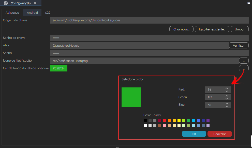Click the Verificar button
The height and width of the screenshot is (148, 252).
click(239, 45)
